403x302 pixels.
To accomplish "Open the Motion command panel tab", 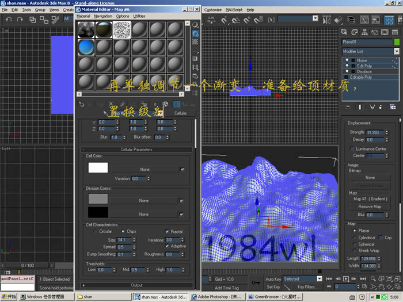I will click(375, 32).
